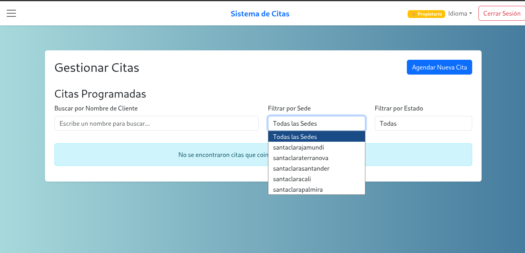The width and height of the screenshot is (525, 253).
Task: Select the santaclarasantander location
Action: (x=301, y=168)
